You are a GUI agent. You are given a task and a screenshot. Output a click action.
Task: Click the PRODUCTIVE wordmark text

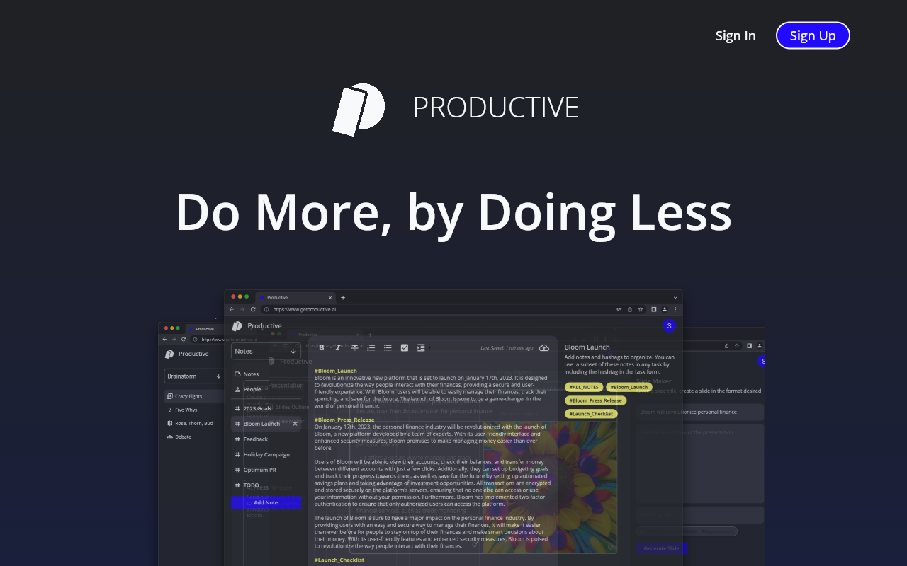pyautogui.click(x=496, y=108)
